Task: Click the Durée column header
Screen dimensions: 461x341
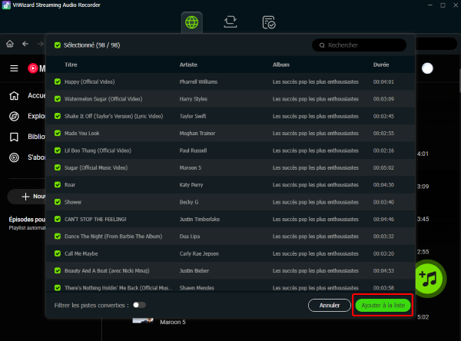Action: coord(381,65)
